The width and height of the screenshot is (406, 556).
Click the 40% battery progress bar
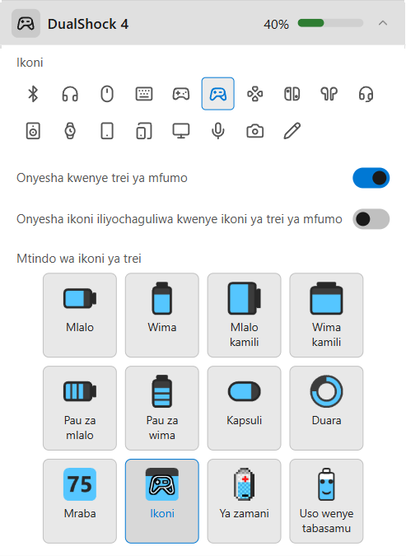[x=330, y=23]
